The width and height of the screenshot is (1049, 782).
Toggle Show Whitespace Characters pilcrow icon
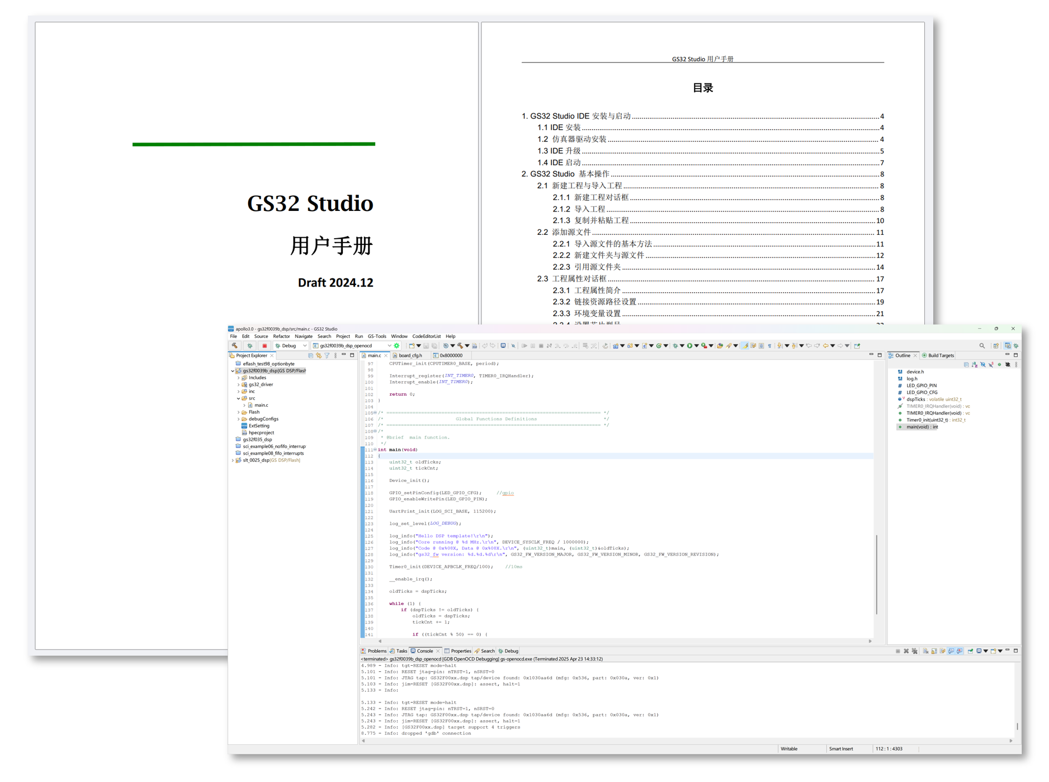click(770, 346)
